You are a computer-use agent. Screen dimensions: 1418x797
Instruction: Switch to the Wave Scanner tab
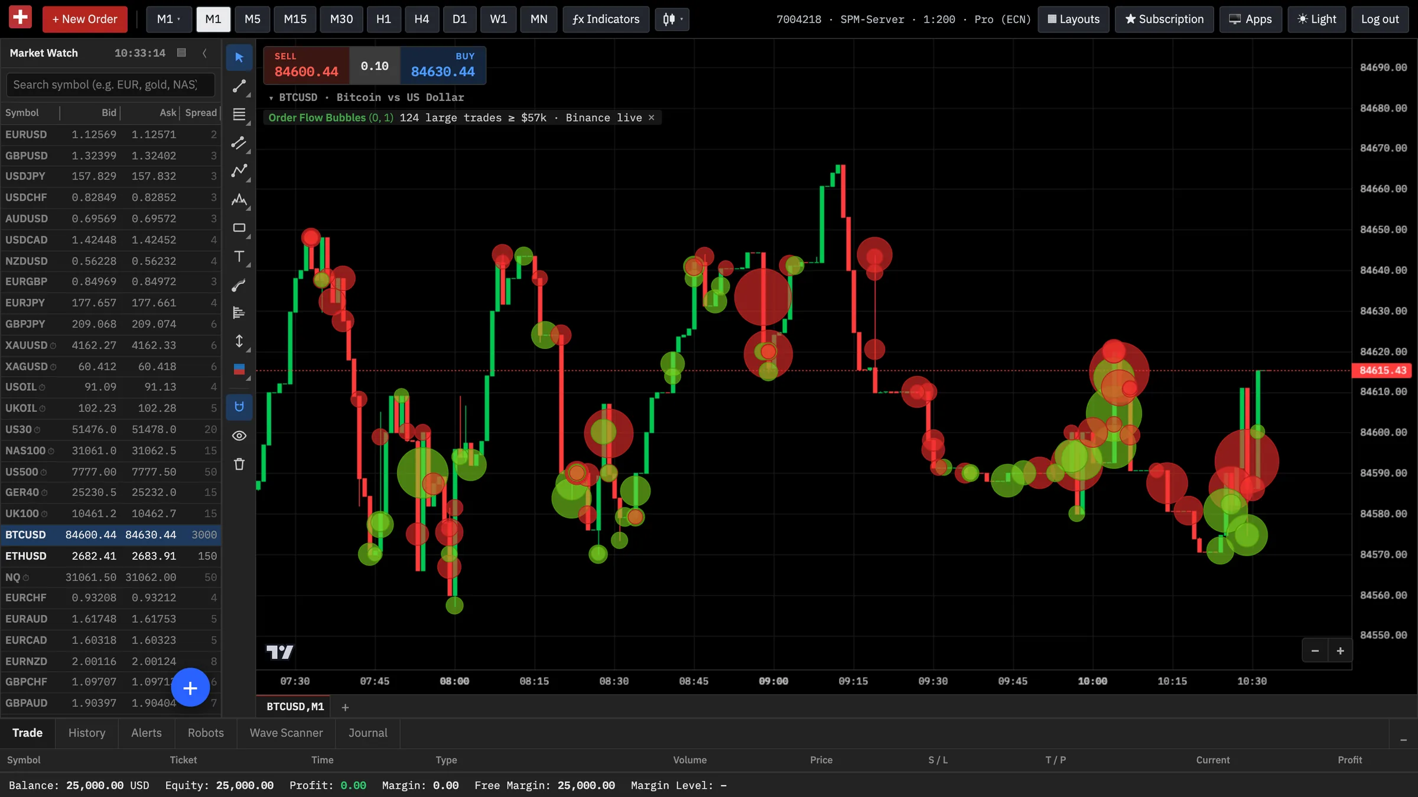(x=286, y=733)
